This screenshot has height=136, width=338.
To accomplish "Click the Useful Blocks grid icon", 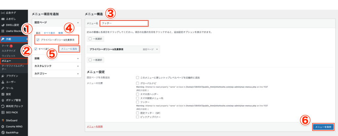I will tap(3, 31).
